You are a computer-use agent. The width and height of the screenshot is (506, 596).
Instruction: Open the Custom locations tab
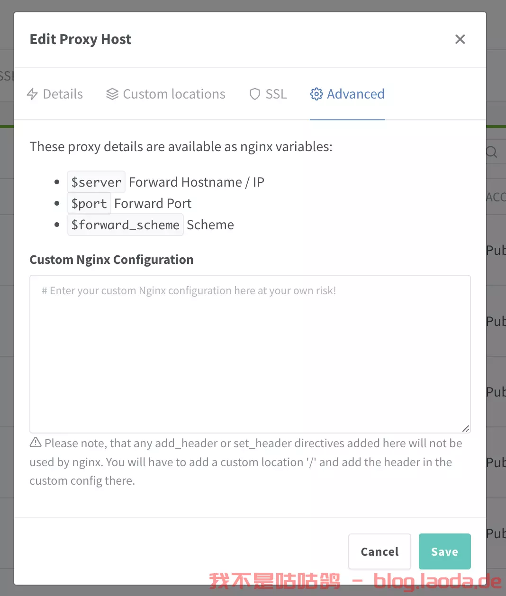click(x=166, y=94)
